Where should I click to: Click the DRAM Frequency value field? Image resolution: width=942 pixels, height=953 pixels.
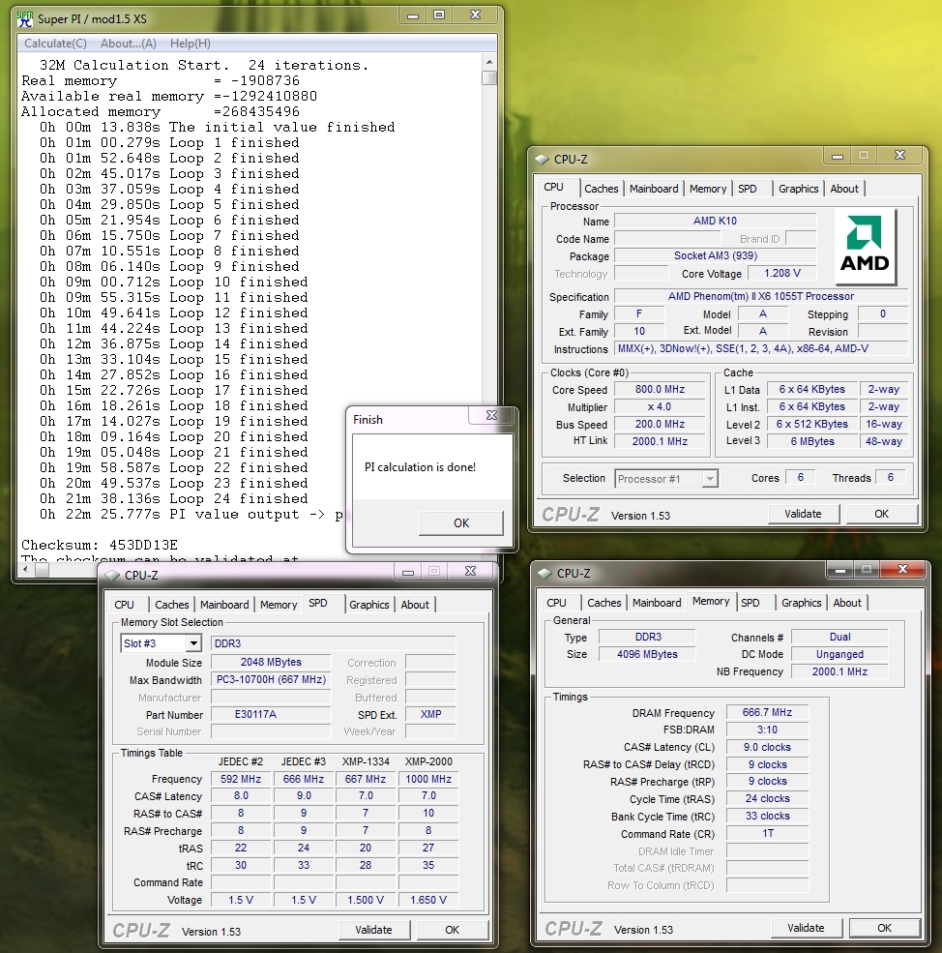pos(767,713)
